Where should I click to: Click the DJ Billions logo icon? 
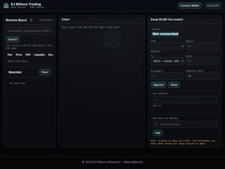point(6,5)
